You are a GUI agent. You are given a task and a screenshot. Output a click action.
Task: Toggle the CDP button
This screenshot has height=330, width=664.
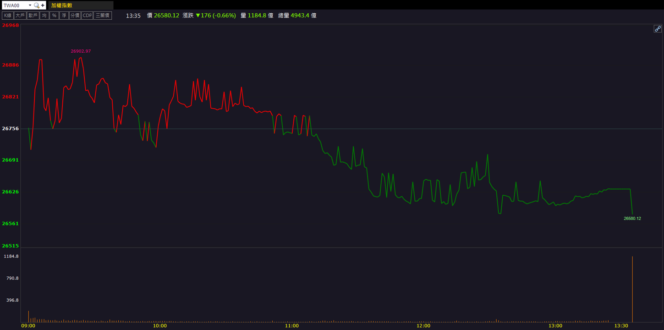pyautogui.click(x=87, y=16)
